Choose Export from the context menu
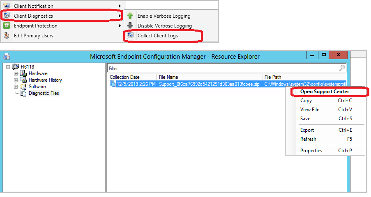371x197 pixels. click(x=325, y=130)
